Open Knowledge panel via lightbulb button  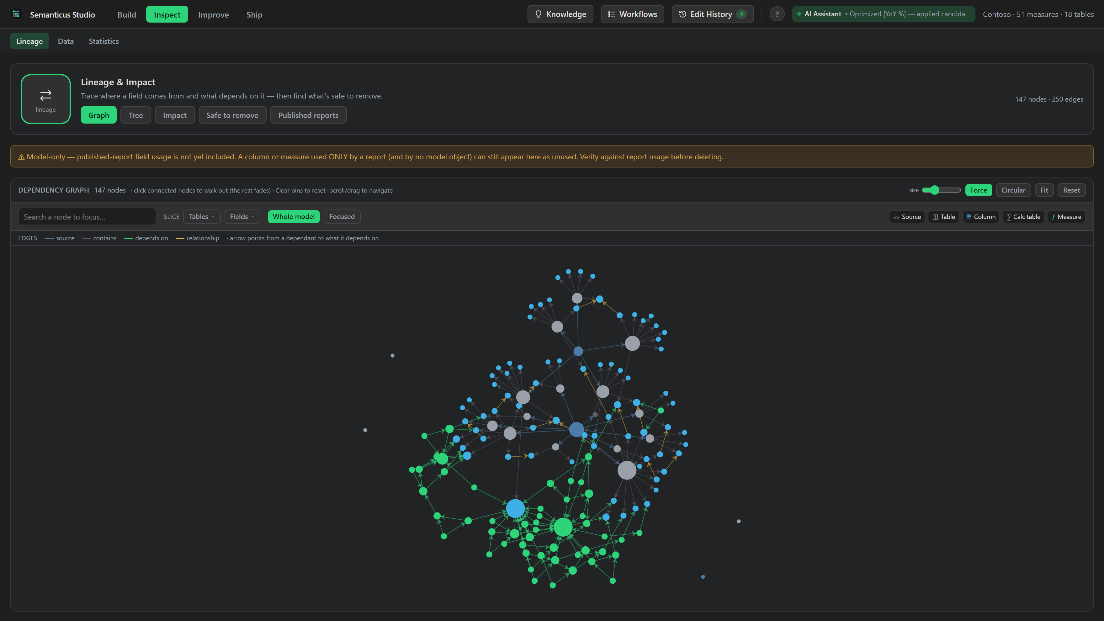pos(560,14)
